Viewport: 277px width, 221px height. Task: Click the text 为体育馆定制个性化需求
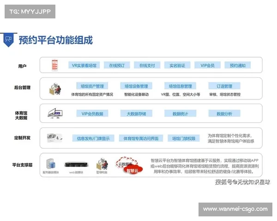pos(229,136)
